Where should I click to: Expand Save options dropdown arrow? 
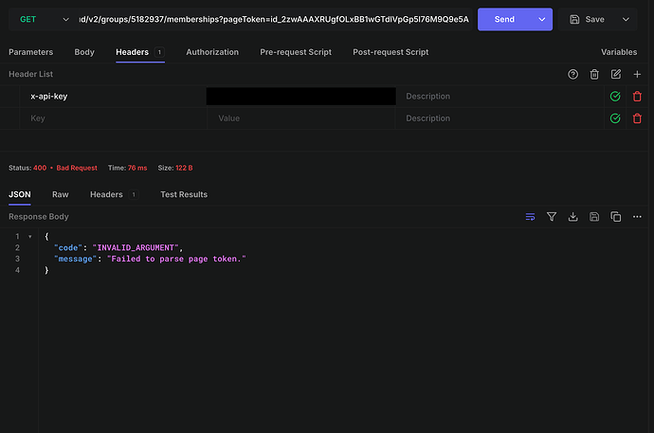[626, 19]
